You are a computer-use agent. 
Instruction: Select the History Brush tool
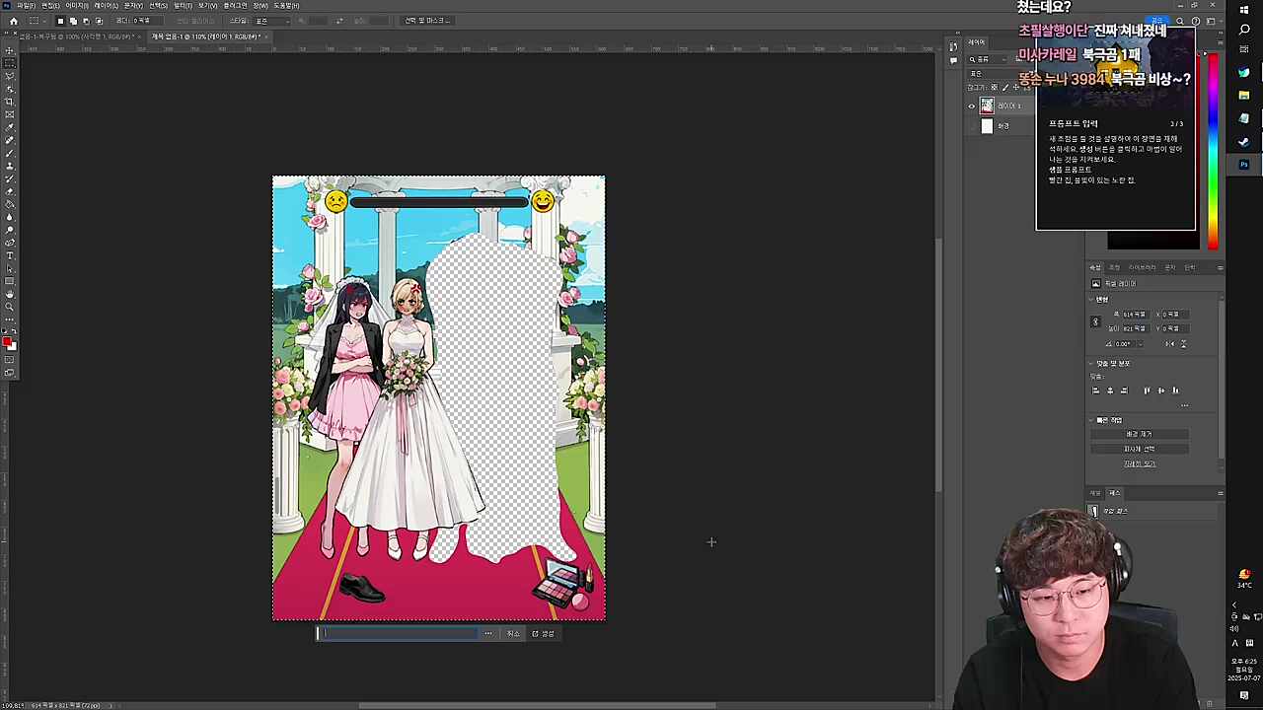coord(10,177)
